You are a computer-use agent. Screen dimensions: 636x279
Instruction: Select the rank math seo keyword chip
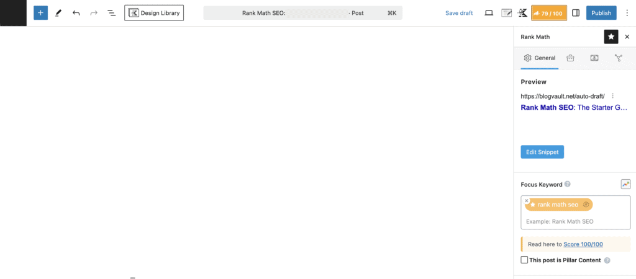pos(558,205)
